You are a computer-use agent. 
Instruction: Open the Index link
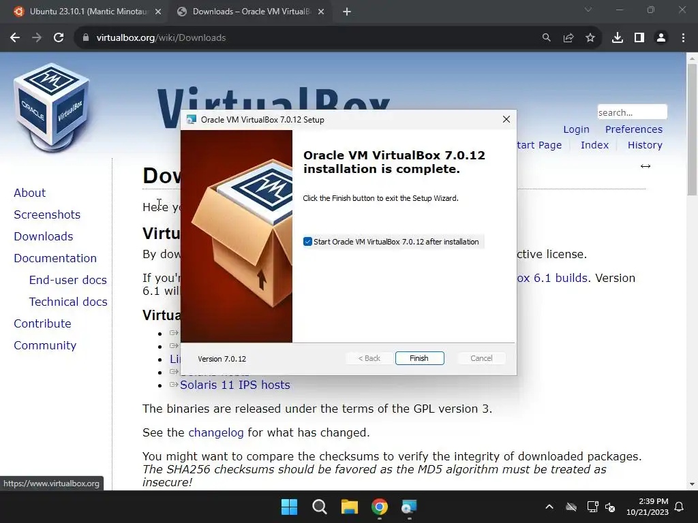[x=594, y=145]
